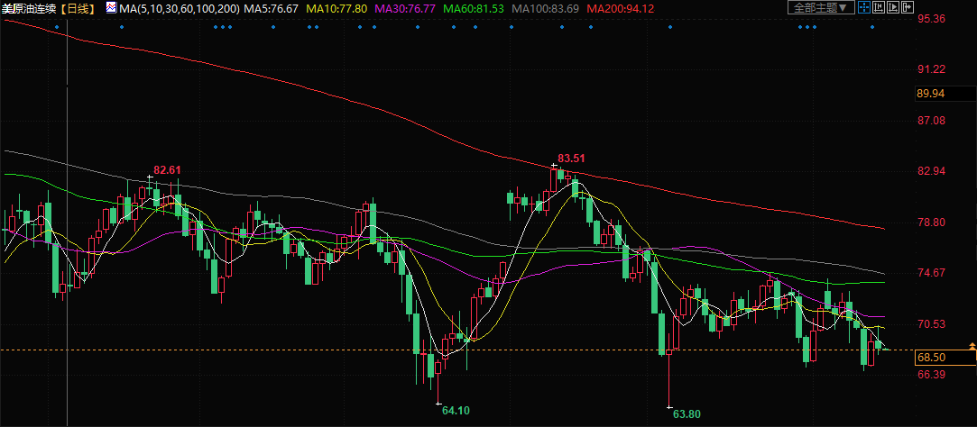Open the 全部主题 dropdown
977x427 pixels.
point(821,8)
